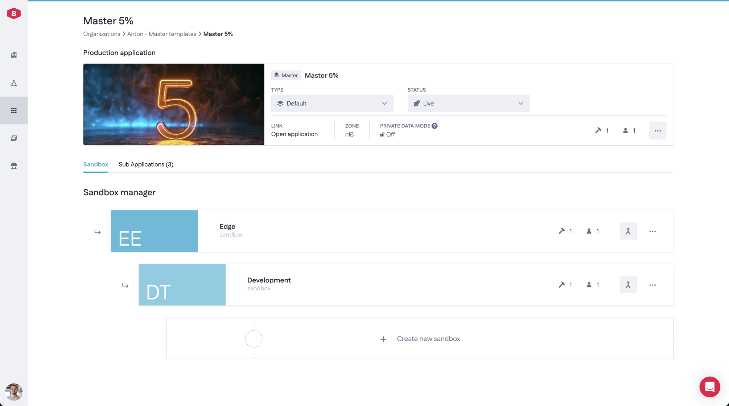Click the Development sandbox name
729x406 pixels.
(x=269, y=280)
